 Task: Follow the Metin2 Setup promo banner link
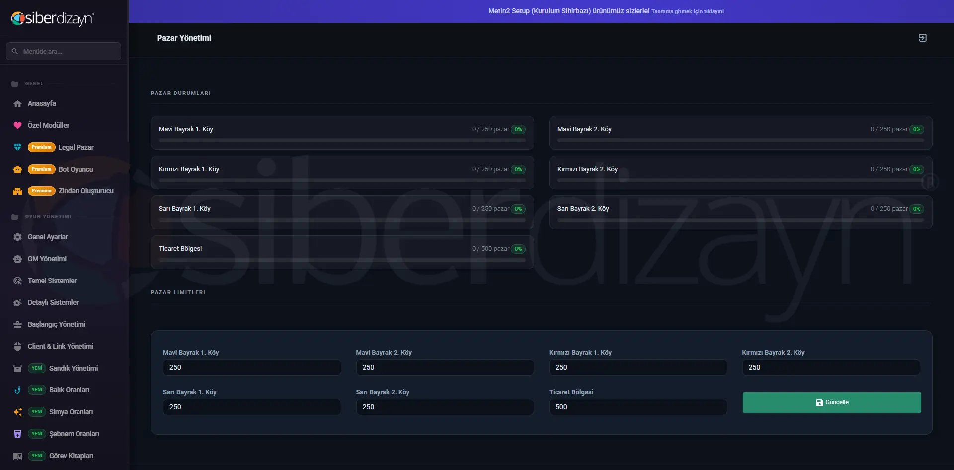606,11
